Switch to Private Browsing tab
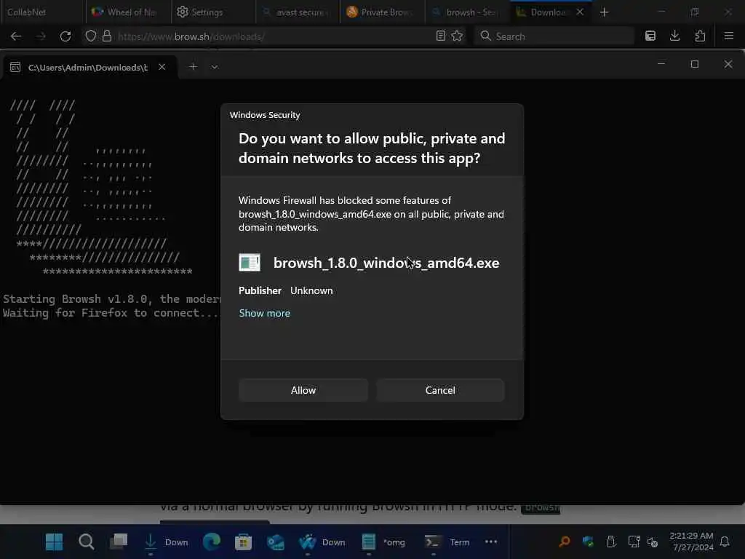745x559 pixels. tap(383, 12)
